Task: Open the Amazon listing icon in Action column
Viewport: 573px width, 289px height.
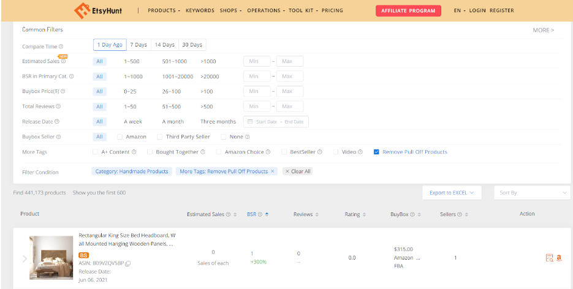Action: tap(559, 258)
